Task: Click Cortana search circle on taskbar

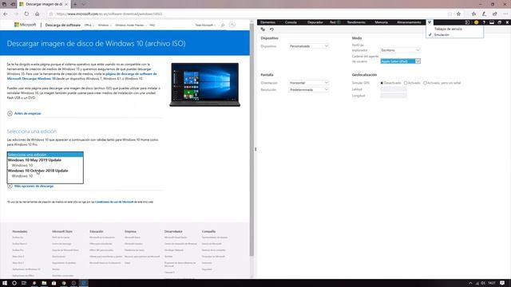Action: [x=14, y=283]
